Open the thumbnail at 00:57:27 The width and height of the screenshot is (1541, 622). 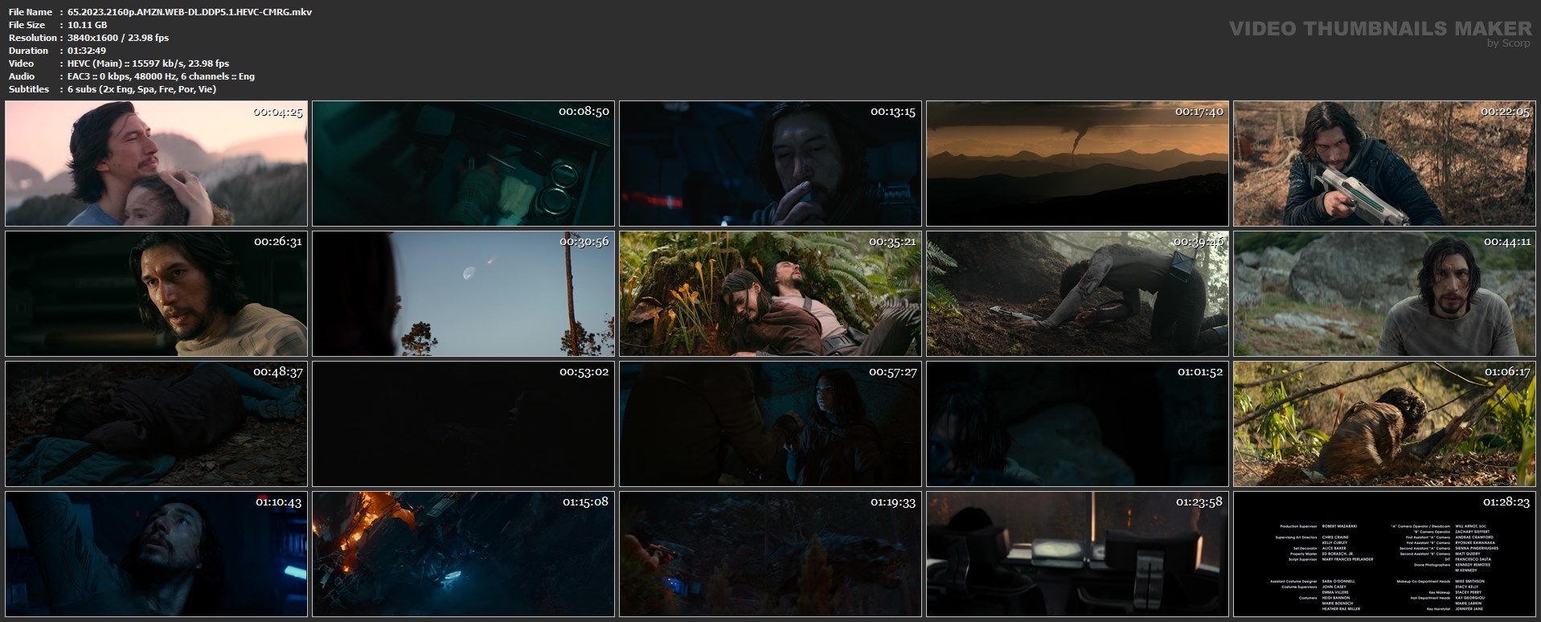coord(770,424)
